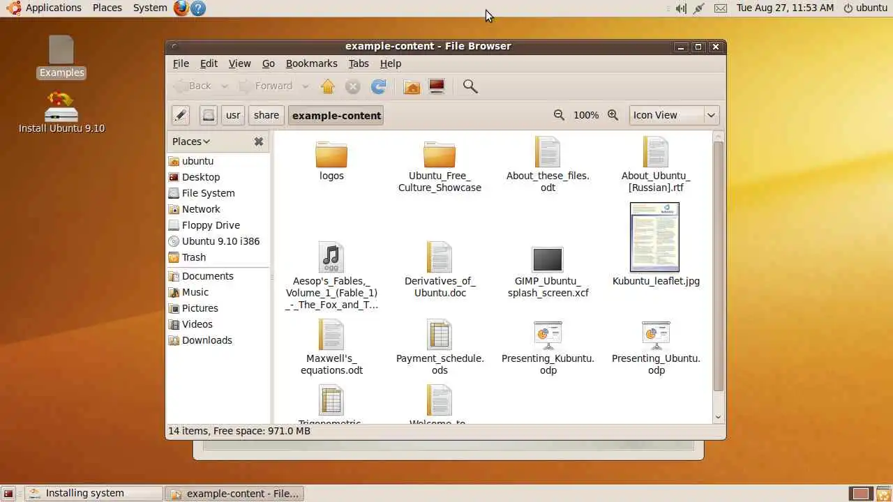Image resolution: width=893 pixels, height=502 pixels.
Task: Click the Stop loading toolbar icon
Action: (x=353, y=86)
